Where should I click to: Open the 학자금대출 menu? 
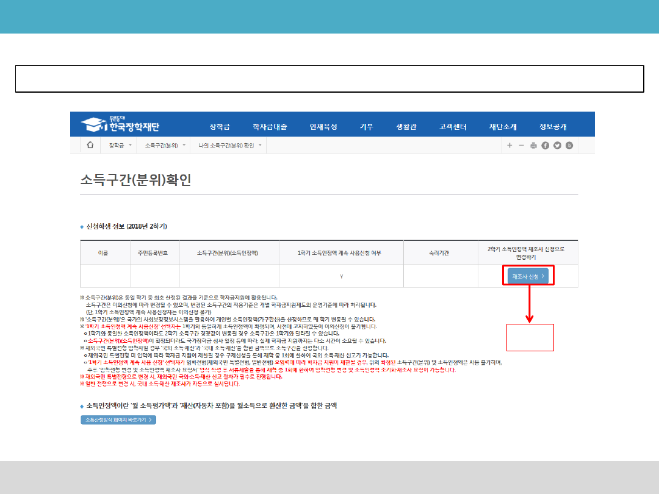pyautogui.click(x=270, y=126)
